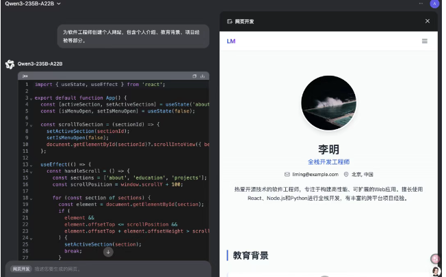Click the 热爱开源技术 bio paragraph
The height and width of the screenshot is (277, 446).
328,194
